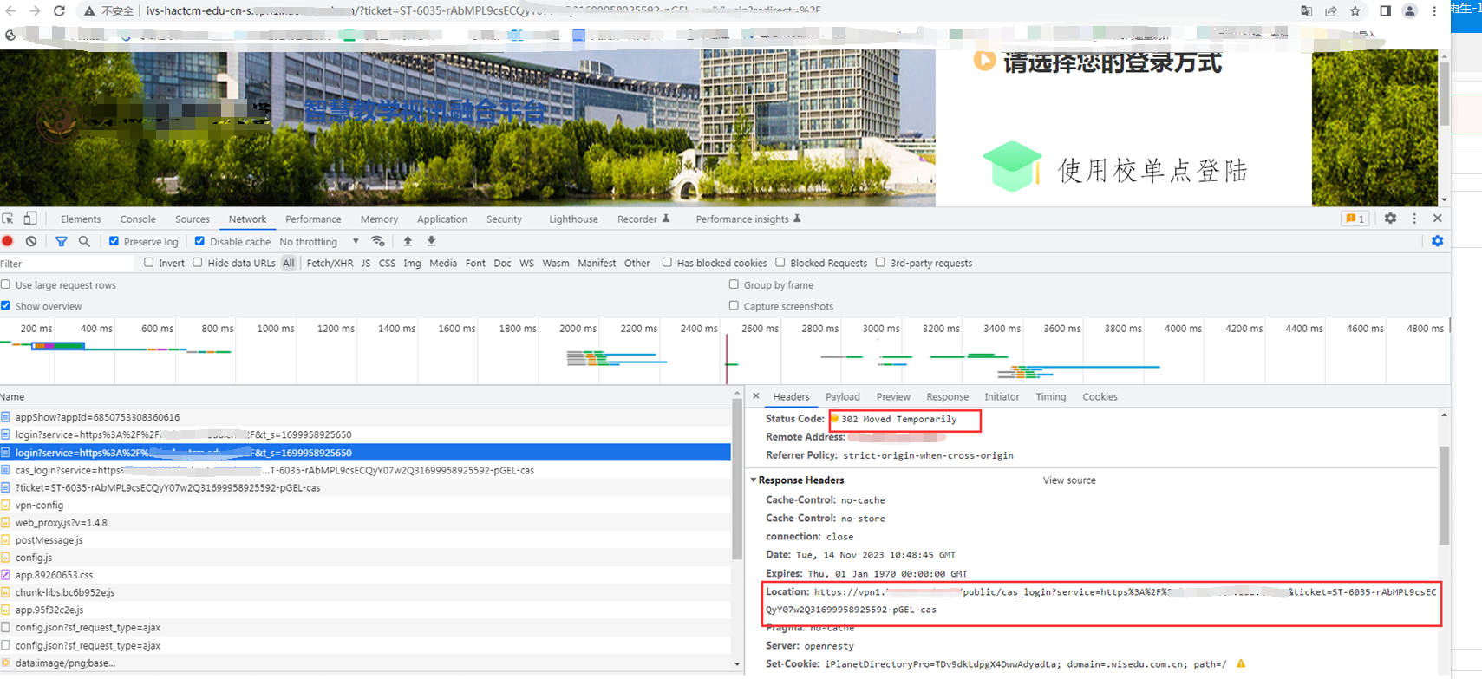Open the No throttling dropdown

click(x=318, y=242)
